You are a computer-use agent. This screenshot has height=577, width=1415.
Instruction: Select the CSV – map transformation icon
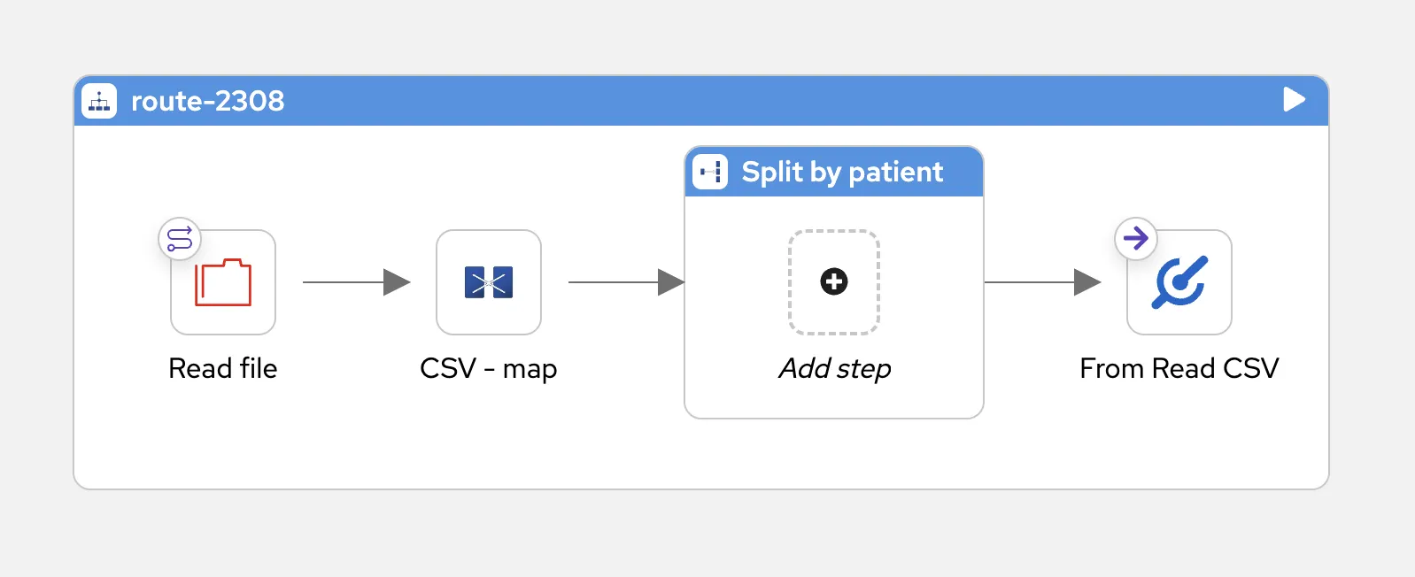[488, 282]
